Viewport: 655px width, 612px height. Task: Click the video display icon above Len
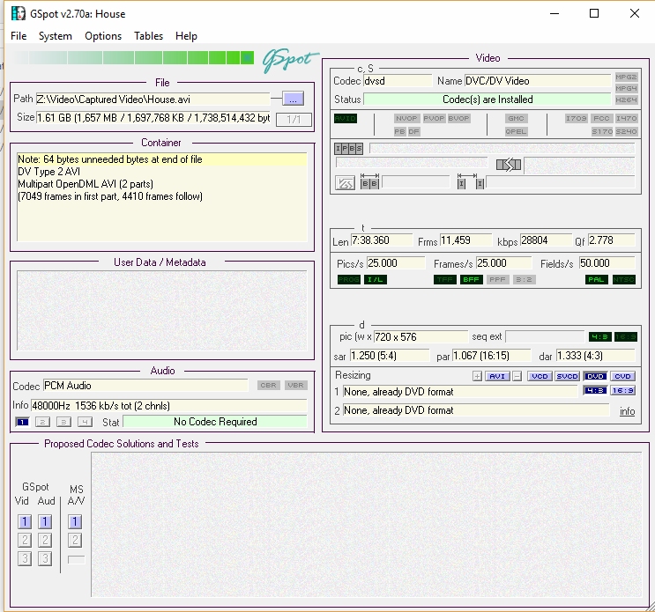click(346, 183)
